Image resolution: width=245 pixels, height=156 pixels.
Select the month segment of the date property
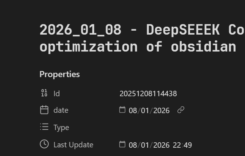[145, 111]
